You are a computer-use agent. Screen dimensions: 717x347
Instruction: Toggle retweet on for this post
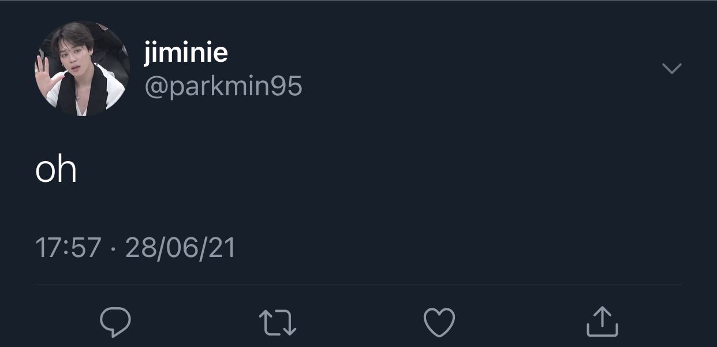tap(278, 322)
